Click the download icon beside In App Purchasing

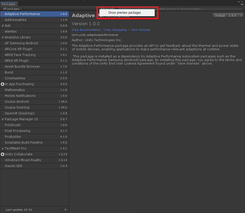coord(3,84)
